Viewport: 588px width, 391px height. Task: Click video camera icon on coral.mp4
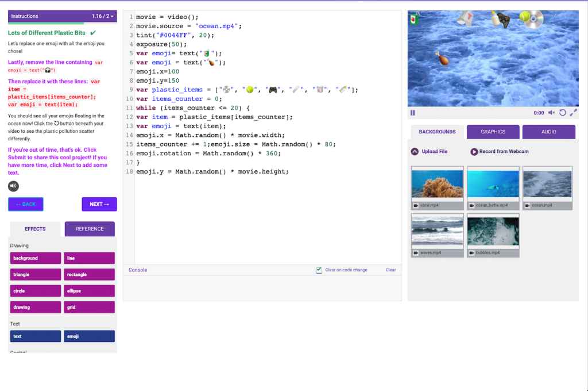416,205
